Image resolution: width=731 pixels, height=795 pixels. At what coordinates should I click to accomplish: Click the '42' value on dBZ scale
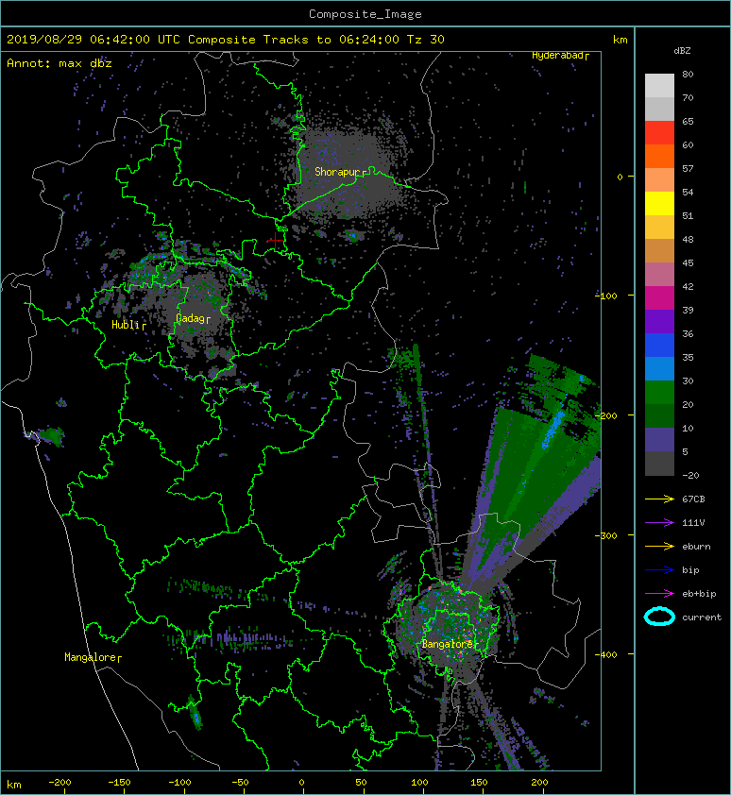[688, 286]
